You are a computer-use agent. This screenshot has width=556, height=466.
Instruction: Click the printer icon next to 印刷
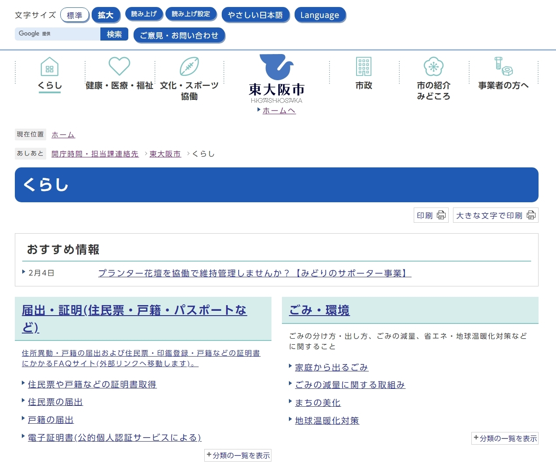[x=442, y=215]
